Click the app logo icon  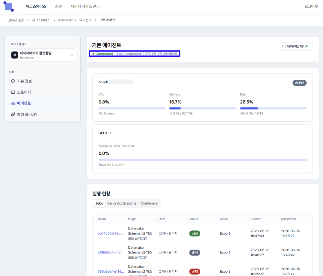tap(9, 6)
